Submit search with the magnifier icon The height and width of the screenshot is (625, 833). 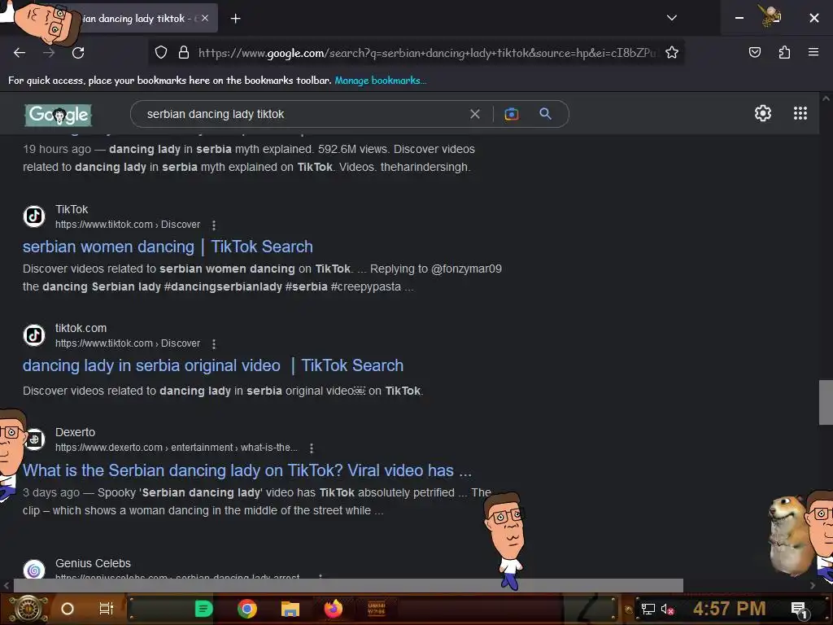545,113
